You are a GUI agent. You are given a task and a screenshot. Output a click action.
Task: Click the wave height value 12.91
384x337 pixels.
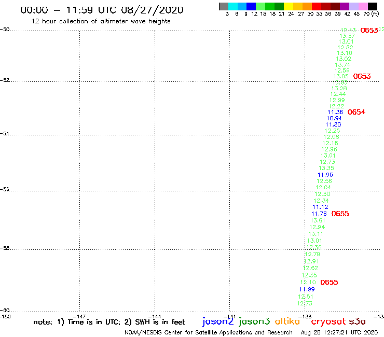311,261
